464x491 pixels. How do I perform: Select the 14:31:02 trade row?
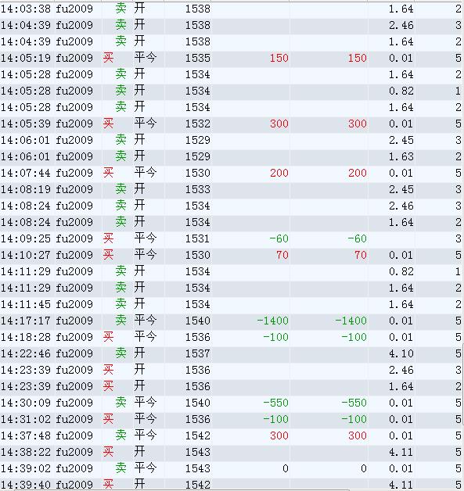tap(232, 419)
